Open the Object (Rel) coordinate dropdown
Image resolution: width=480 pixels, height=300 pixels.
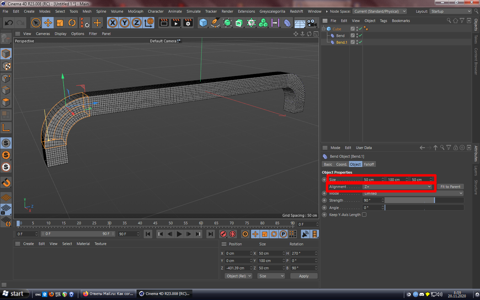[239, 276]
